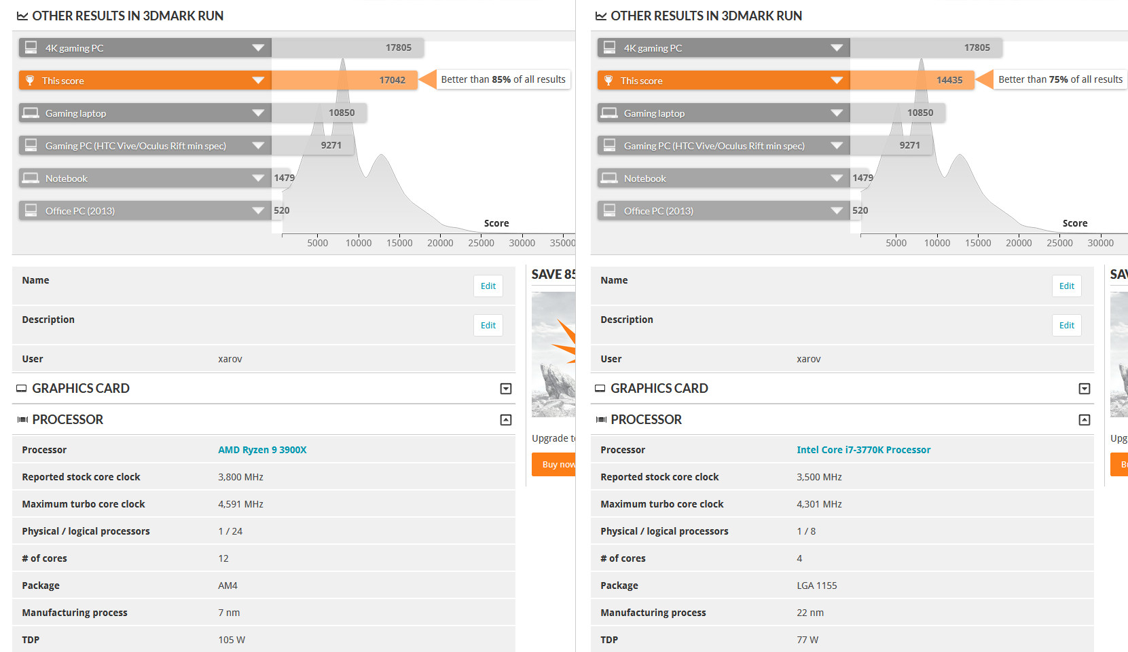Open the Gaming PC (HTC Vive/Oculus Rift min spec) dropdown in the 14435 result
The image size is (1128, 652).
(837, 146)
